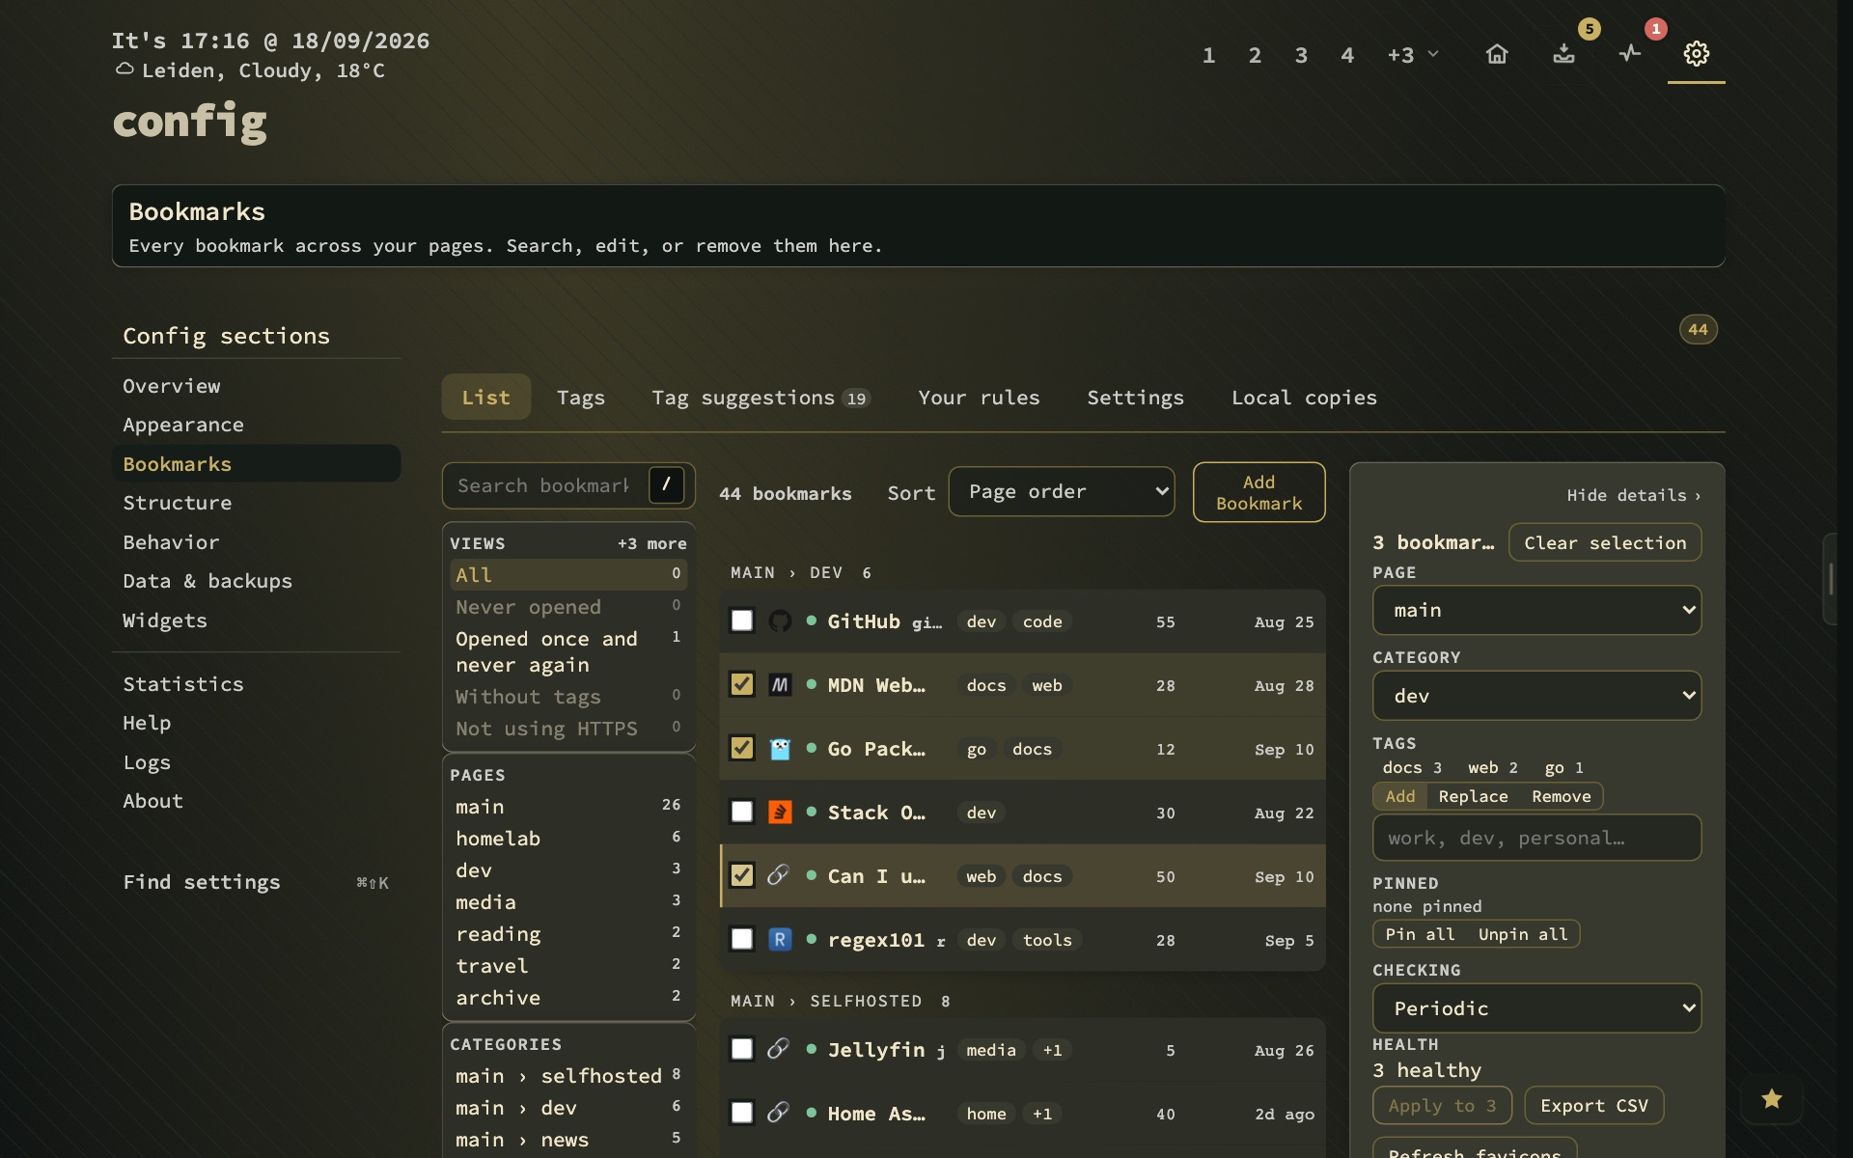Click Apply to 3 button
1853x1158 pixels.
tap(1442, 1106)
